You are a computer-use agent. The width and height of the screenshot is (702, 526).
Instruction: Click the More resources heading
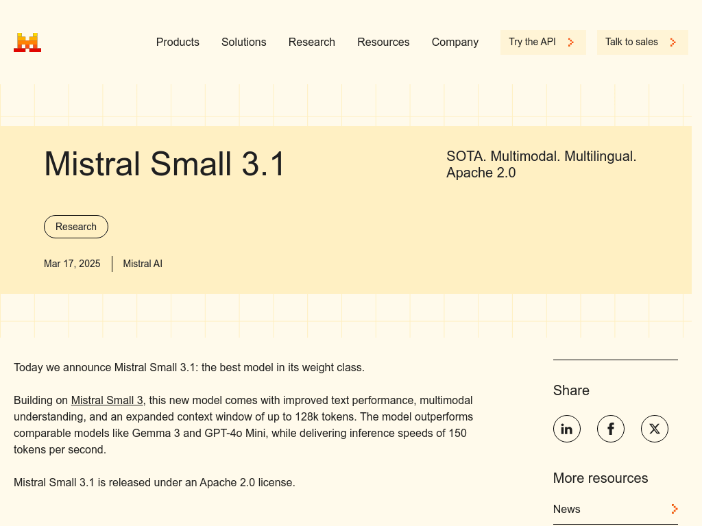(601, 478)
